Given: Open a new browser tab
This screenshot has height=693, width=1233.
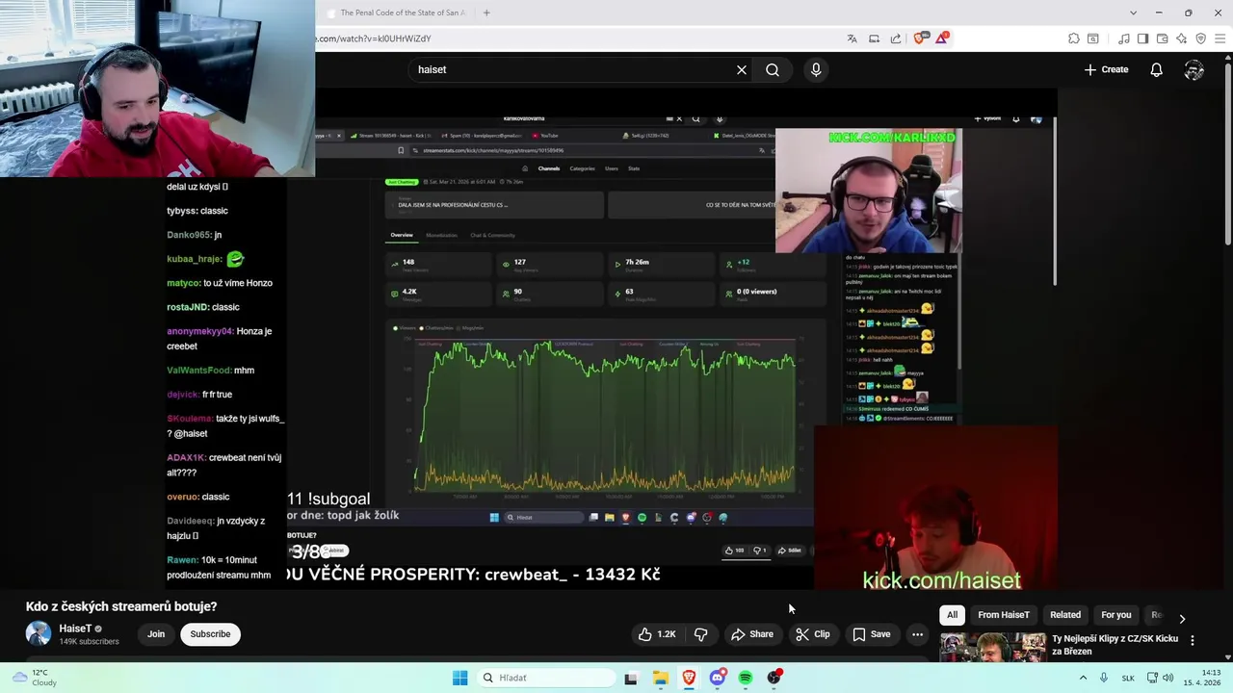Looking at the screenshot, I should coord(486,13).
